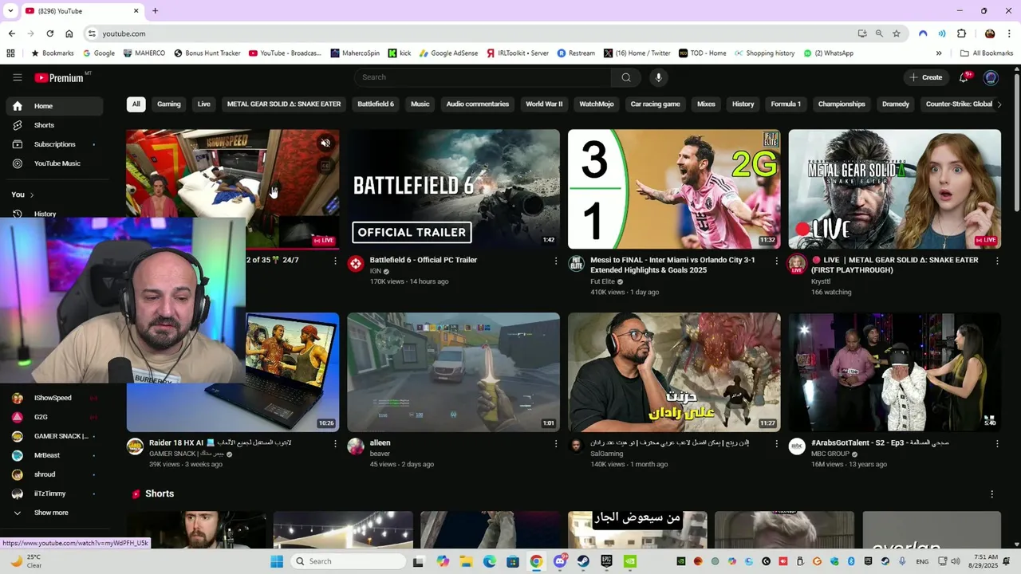Select the WatchMojo chip
The width and height of the screenshot is (1021, 574).
tap(597, 104)
